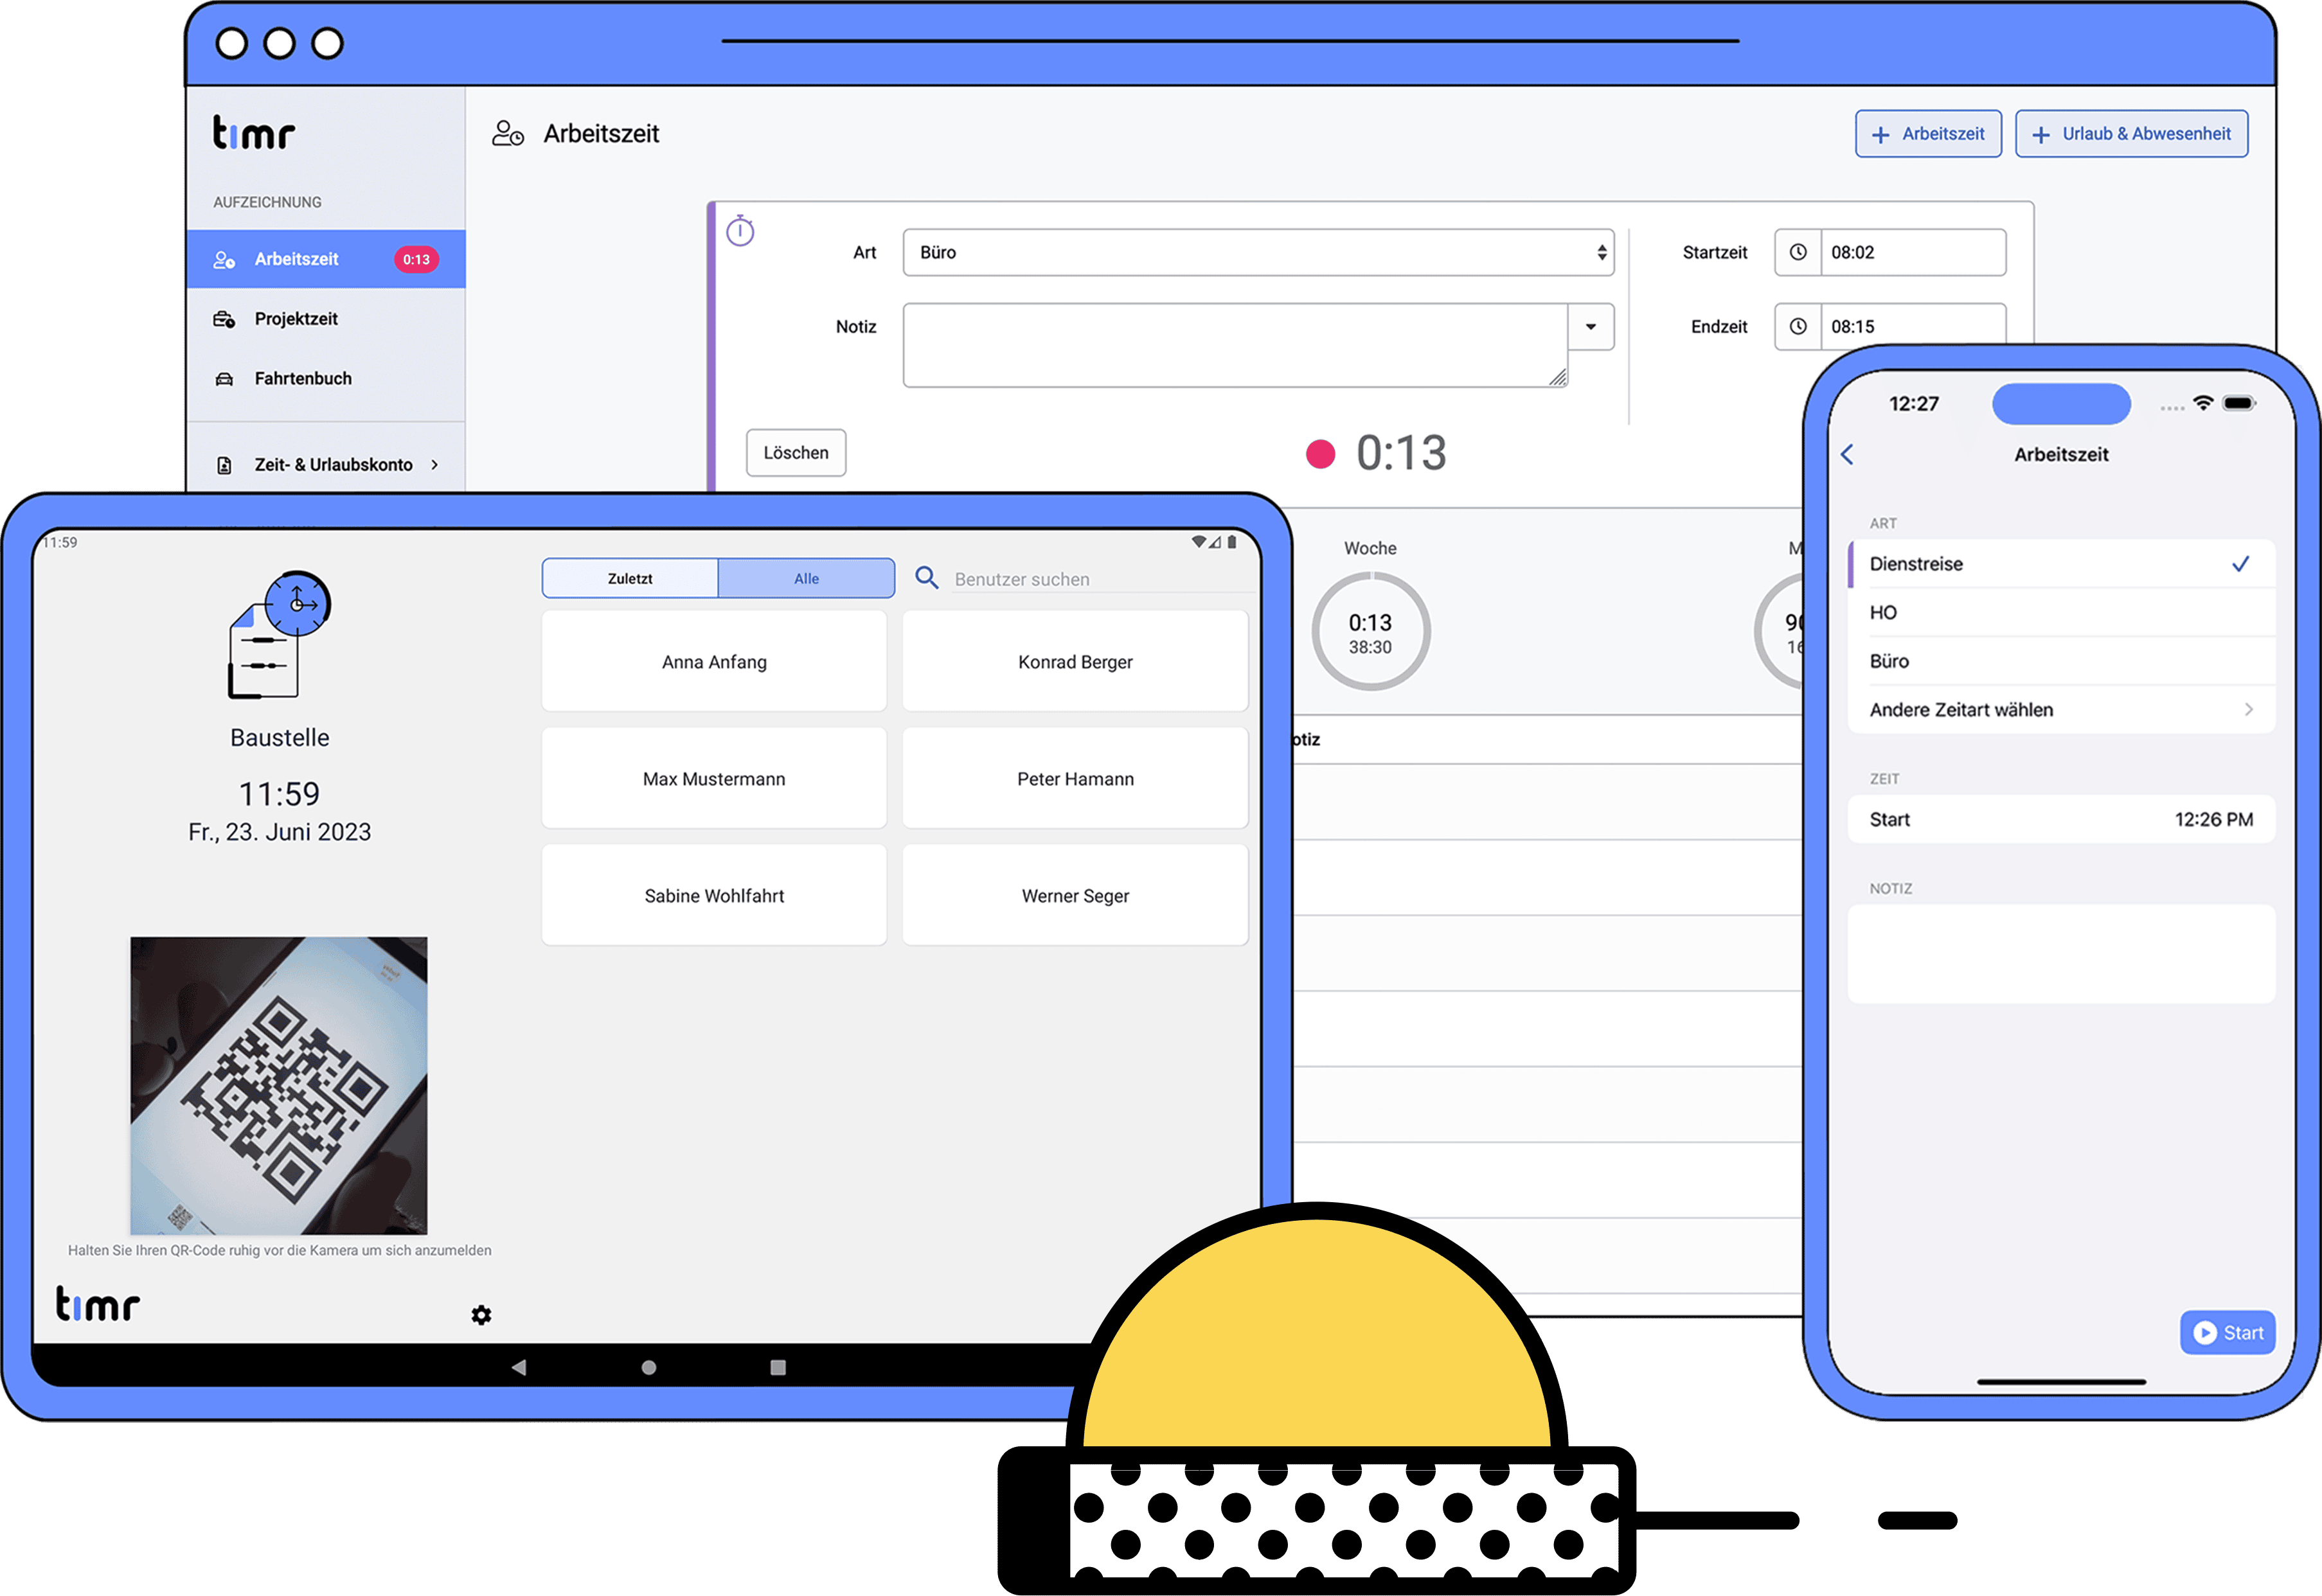The image size is (2322, 1596).
Task: Select user Max Mustermann on tablet
Action: tap(714, 779)
